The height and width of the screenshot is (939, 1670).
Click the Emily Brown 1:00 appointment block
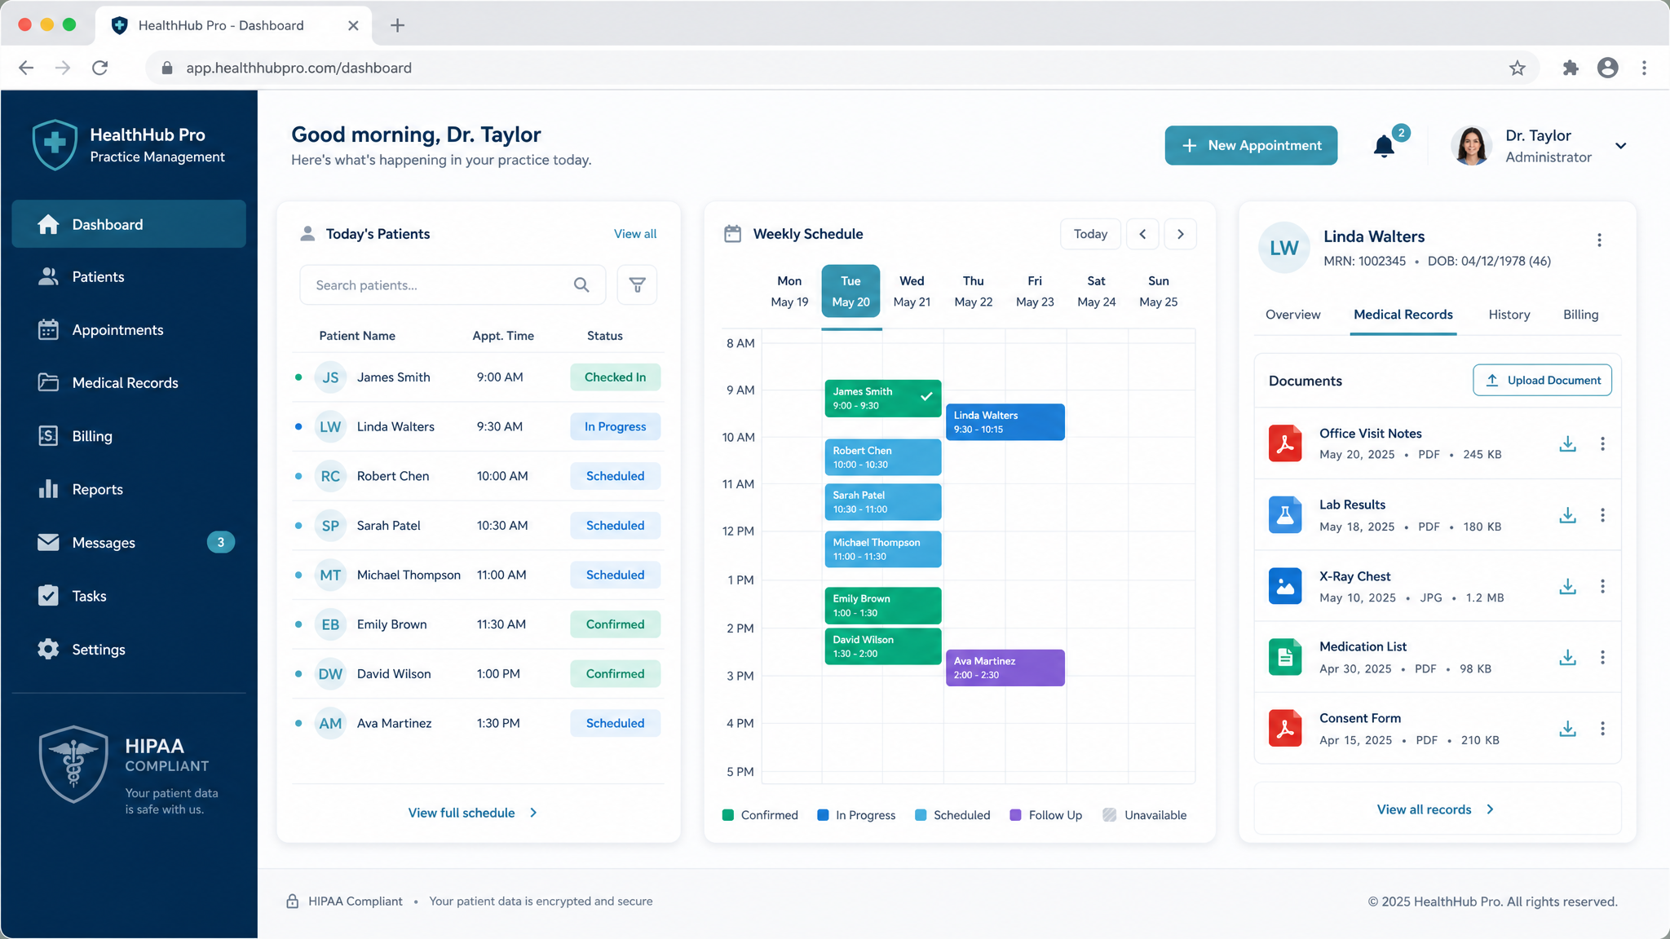(x=882, y=605)
